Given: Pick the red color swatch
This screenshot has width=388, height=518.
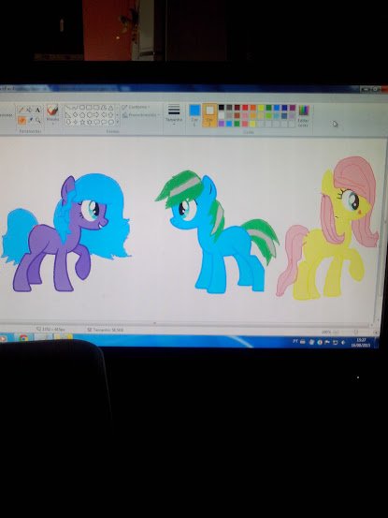Looking at the screenshot, I should pos(245,108).
